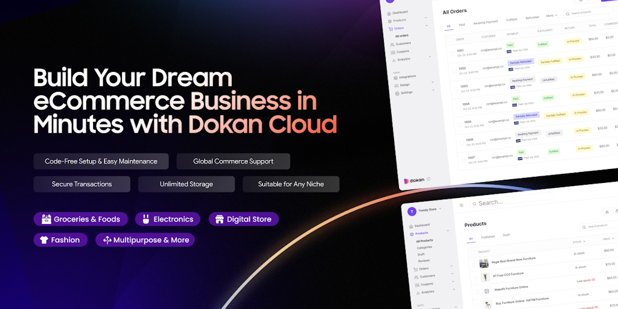Tick checkbox for 97 Free CC0 Furniture

pos(476,278)
